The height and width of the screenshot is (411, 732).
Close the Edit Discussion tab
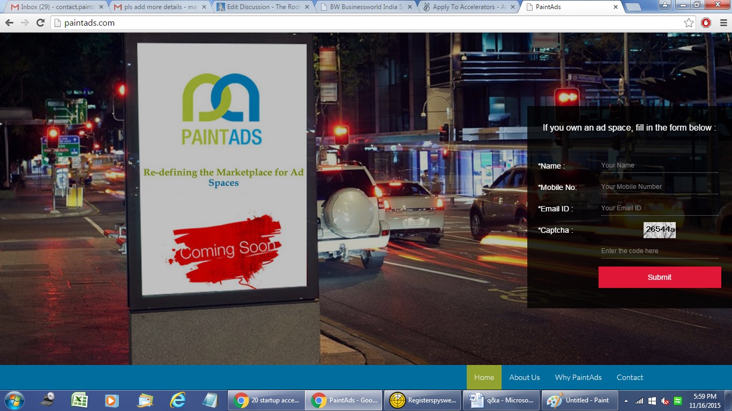pos(307,7)
